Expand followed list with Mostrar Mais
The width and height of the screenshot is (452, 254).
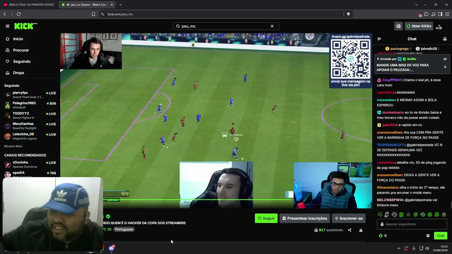pyautogui.click(x=13, y=146)
